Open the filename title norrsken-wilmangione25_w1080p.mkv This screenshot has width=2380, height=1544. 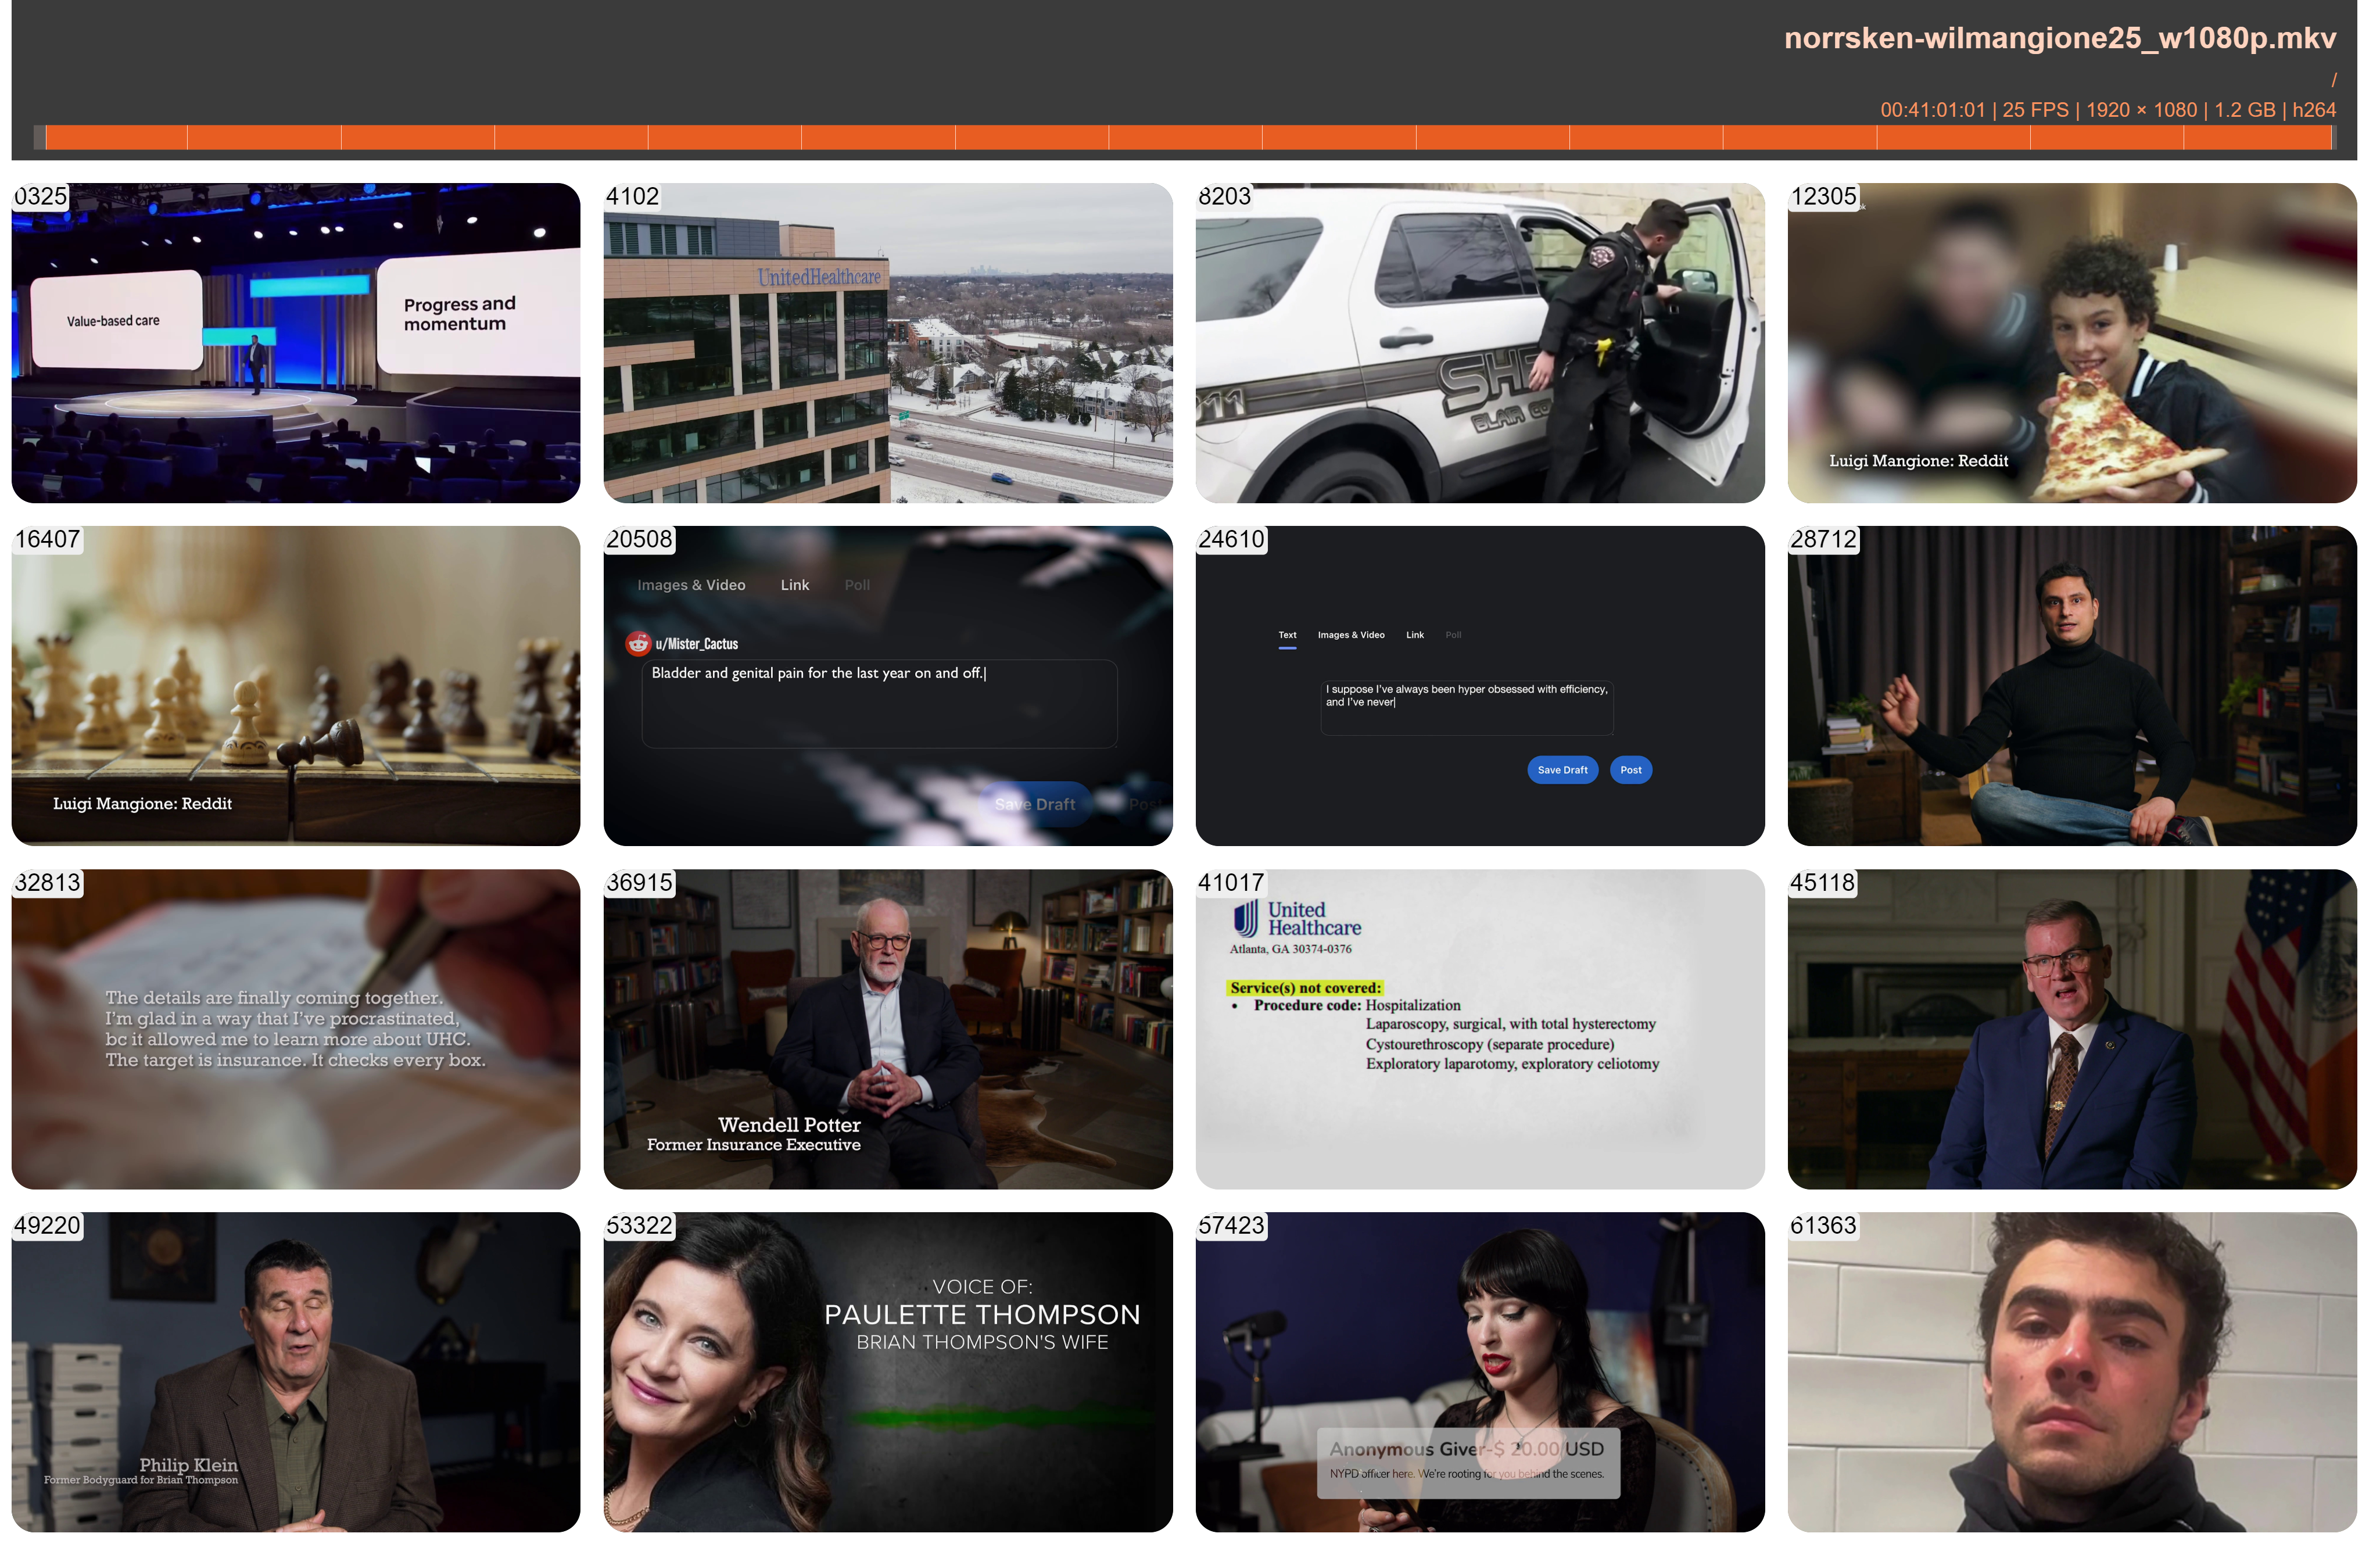pyautogui.click(x=2059, y=38)
